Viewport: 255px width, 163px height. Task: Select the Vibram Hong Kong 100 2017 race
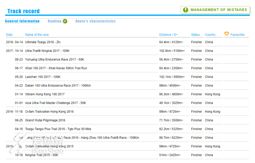(x=45, y=94)
